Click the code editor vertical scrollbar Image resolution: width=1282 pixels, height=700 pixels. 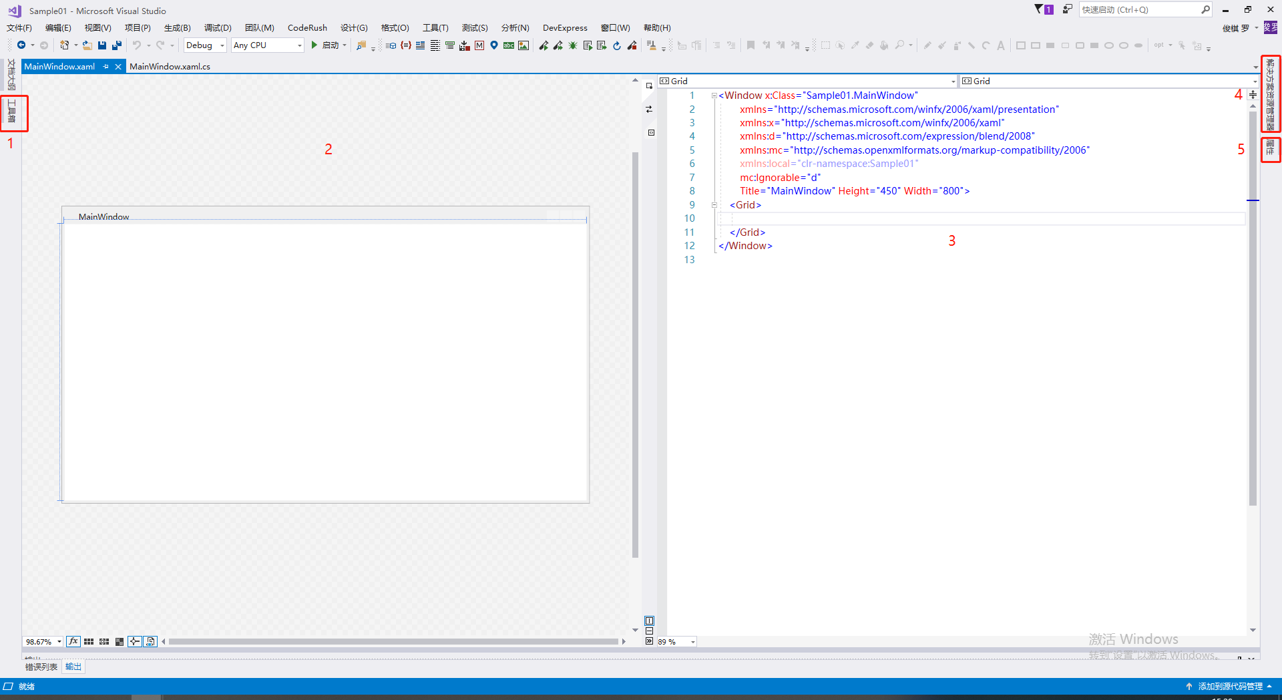click(1253, 309)
